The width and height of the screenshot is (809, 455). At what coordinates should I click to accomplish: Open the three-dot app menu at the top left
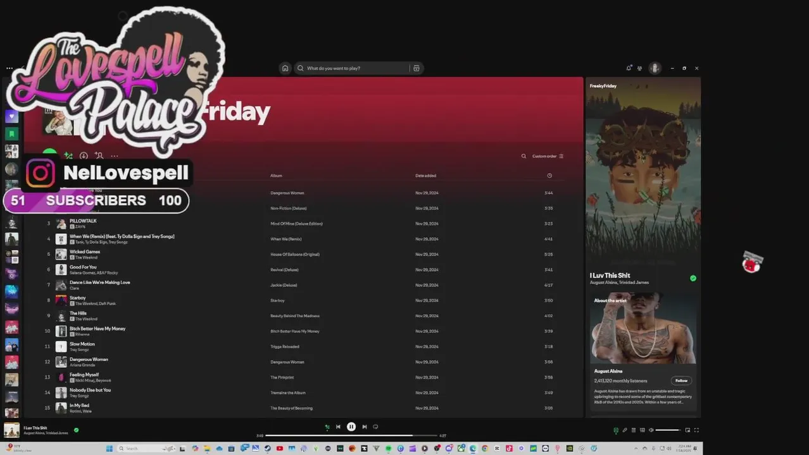point(9,68)
